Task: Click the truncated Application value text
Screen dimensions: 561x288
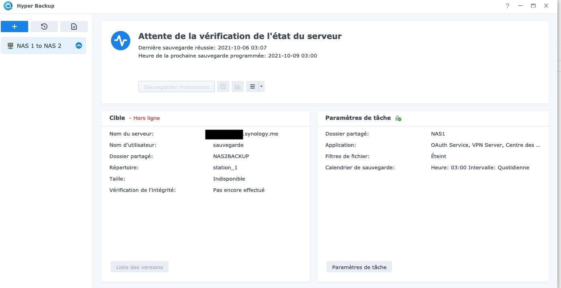Action: 485,145
